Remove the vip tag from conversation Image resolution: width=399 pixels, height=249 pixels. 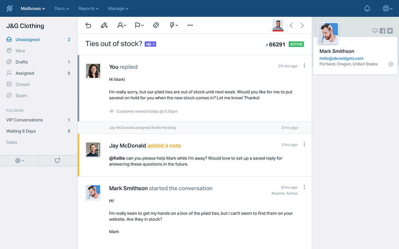pos(154,44)
